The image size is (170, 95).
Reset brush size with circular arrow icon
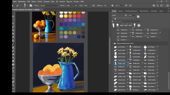126,15
